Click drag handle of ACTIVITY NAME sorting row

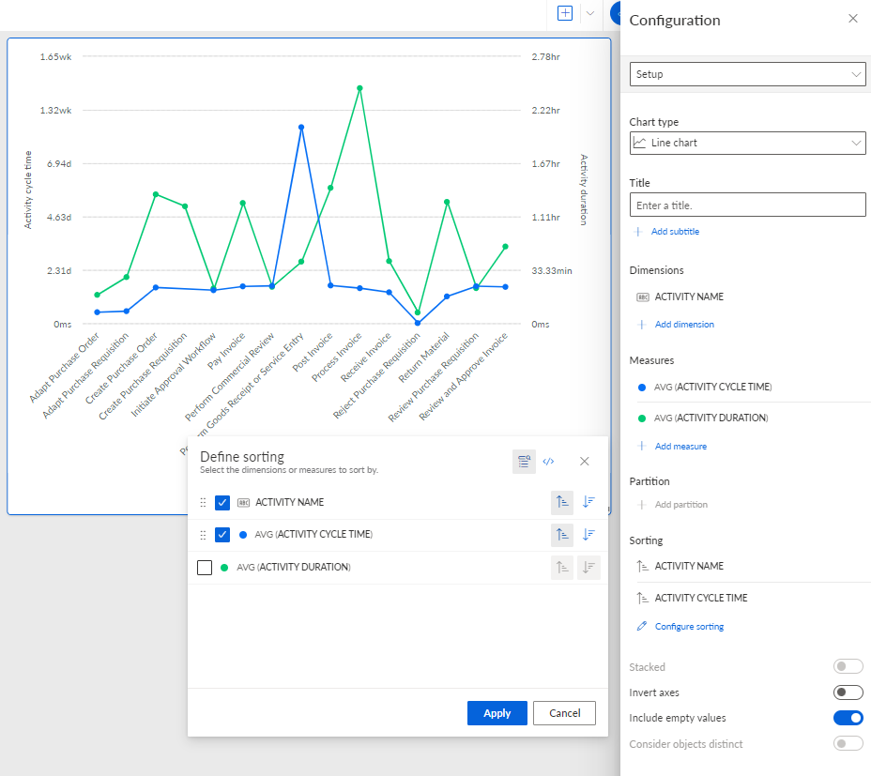tap(203, 503)
